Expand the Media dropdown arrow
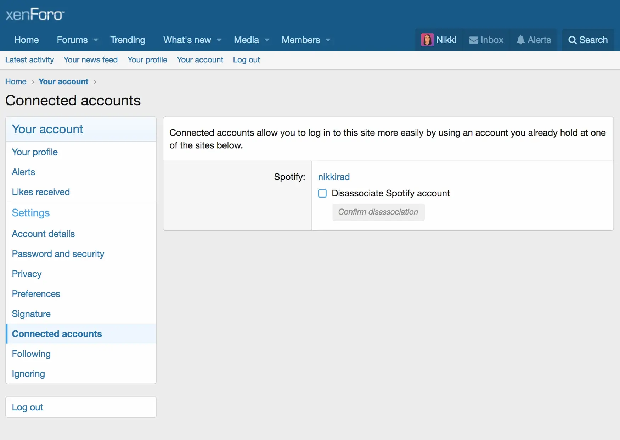This screenshot has width=620, height=440. 267,40
